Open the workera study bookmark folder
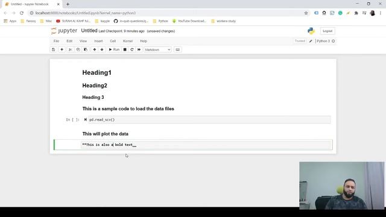 tap(224, 21)
